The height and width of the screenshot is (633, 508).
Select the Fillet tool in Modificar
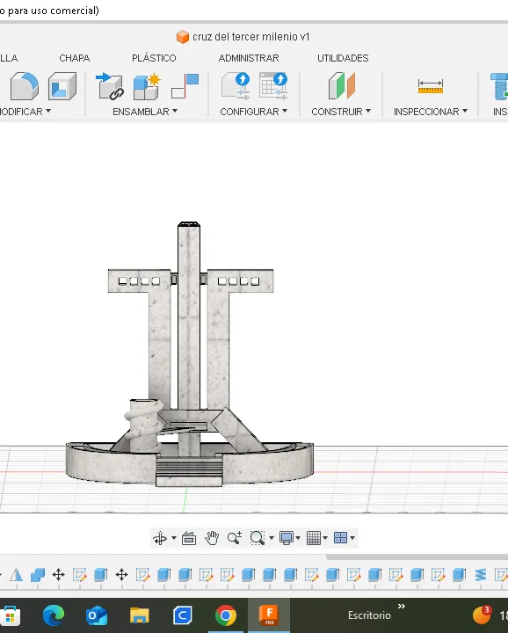(x=25, y=85)
